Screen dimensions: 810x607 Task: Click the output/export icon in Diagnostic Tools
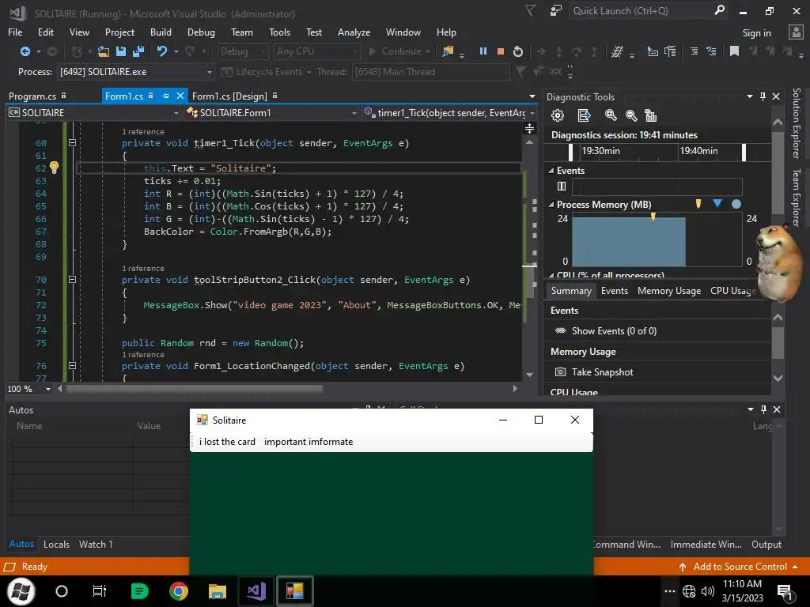pyautogui.click(x=584, y=115)
